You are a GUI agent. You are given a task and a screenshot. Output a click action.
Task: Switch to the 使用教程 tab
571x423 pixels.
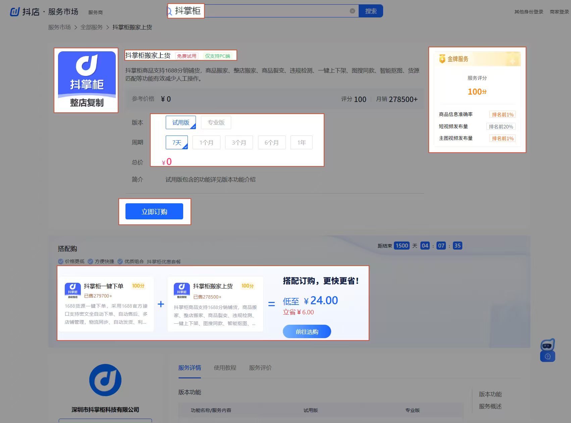coord(225,368)
